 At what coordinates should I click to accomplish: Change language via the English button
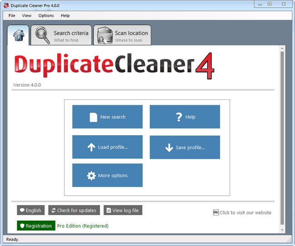[30, 210]
